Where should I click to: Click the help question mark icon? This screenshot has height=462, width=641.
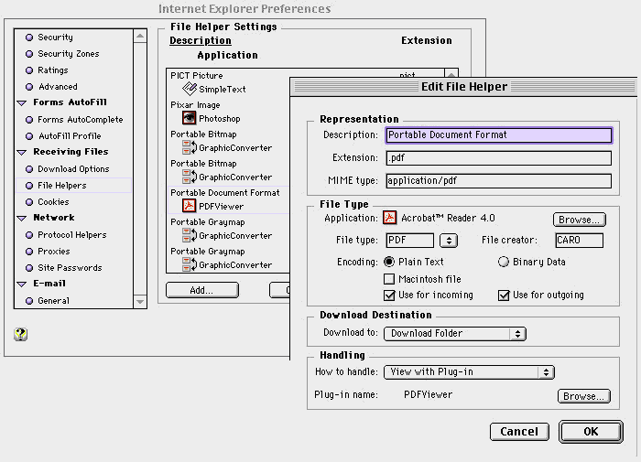21,334
